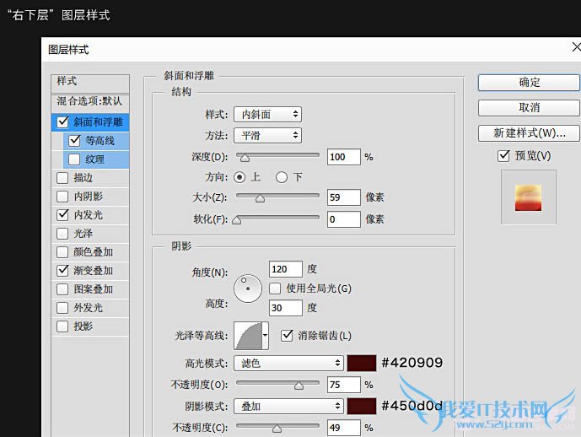Open the 样式 dropdown showing 内斜面
Image resolution: width=581 pixels, height=437 pixels.
(267, 114)
